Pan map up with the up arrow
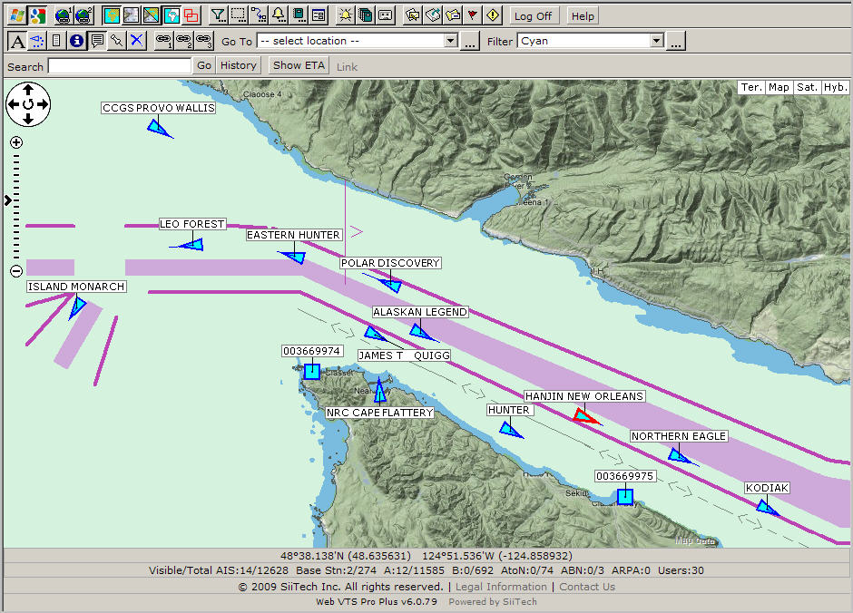The width and height of the screenshot is (853, 613). 28,90
